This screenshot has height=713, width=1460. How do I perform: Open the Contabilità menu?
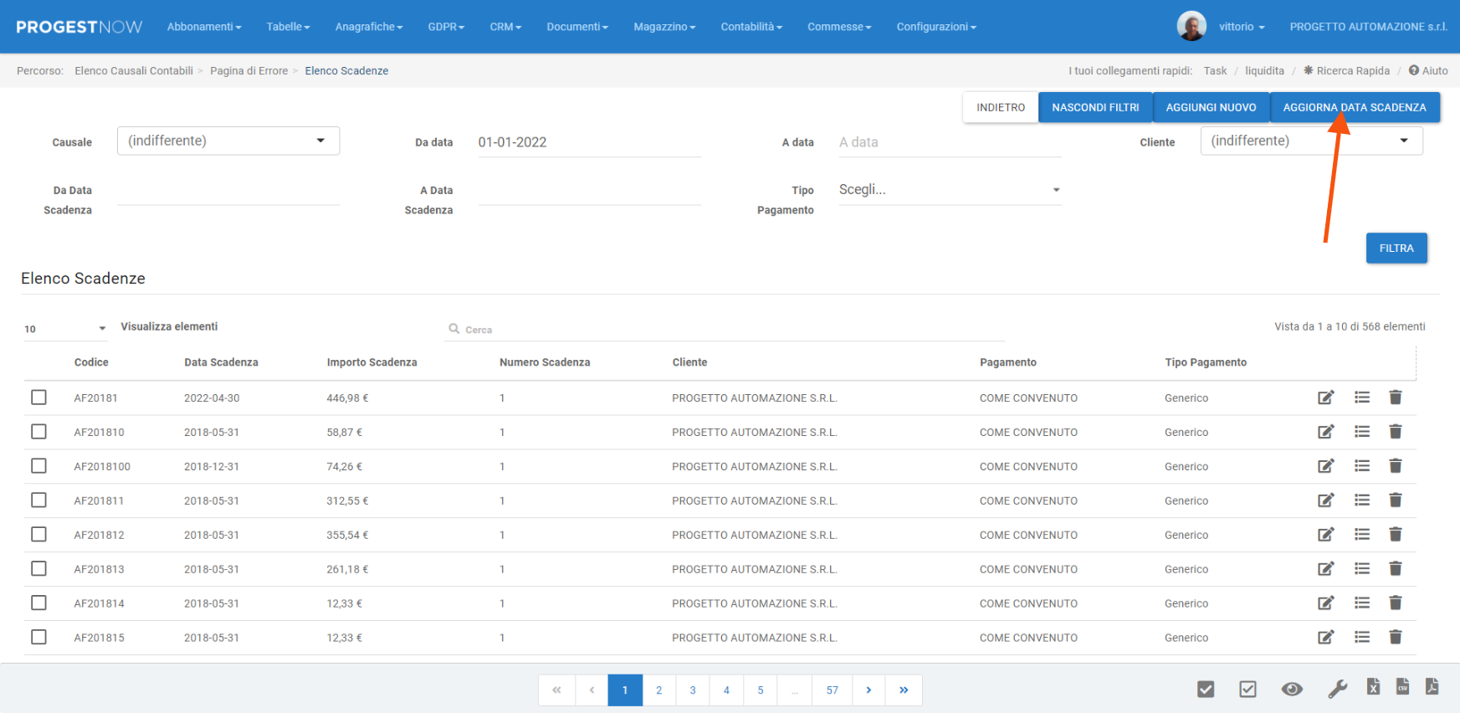point(750,27)
